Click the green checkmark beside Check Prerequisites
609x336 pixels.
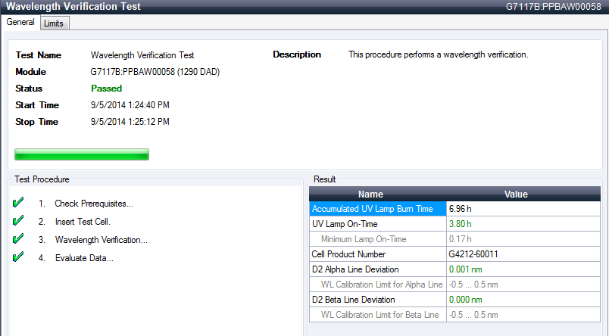[x=19, y=203]
